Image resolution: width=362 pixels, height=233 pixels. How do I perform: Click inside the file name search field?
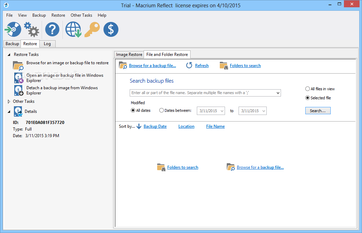[x=203, y=93]
